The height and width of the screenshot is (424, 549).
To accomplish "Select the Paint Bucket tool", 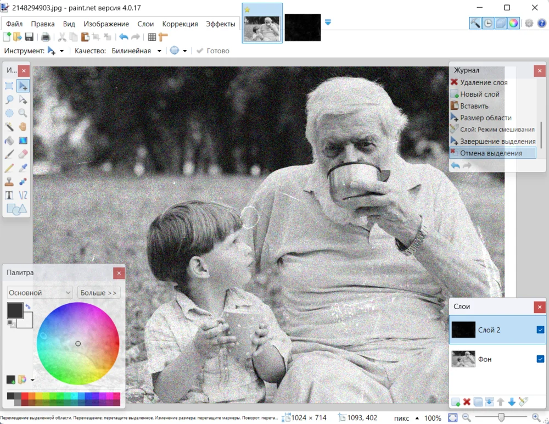I will [9, 141].
